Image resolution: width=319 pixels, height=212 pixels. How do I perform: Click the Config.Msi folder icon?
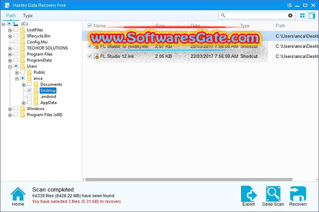point(23,42)
